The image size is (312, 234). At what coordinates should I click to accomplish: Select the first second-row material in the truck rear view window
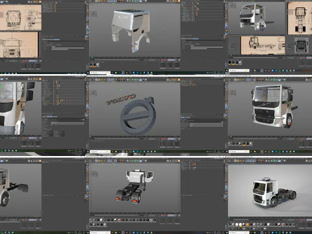pos(91,225)
